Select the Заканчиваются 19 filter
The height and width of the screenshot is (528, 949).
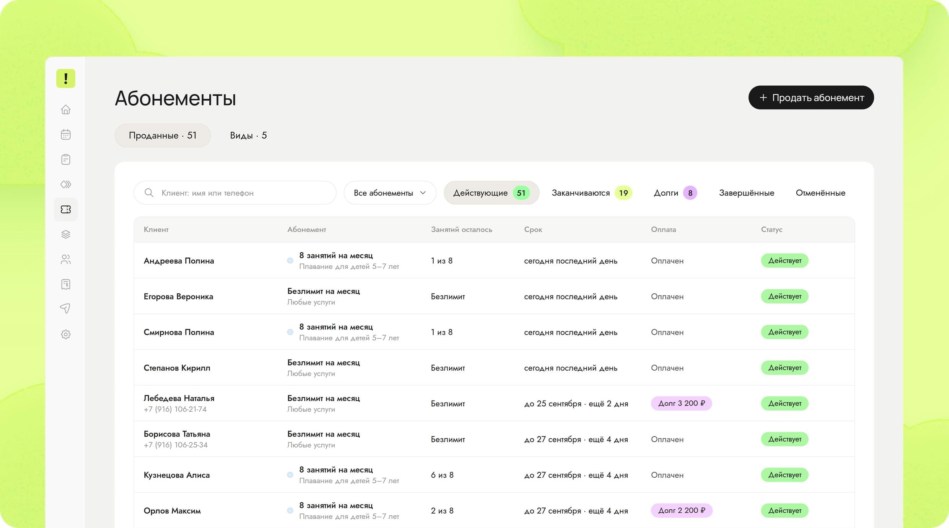click(x=592, y=193)
